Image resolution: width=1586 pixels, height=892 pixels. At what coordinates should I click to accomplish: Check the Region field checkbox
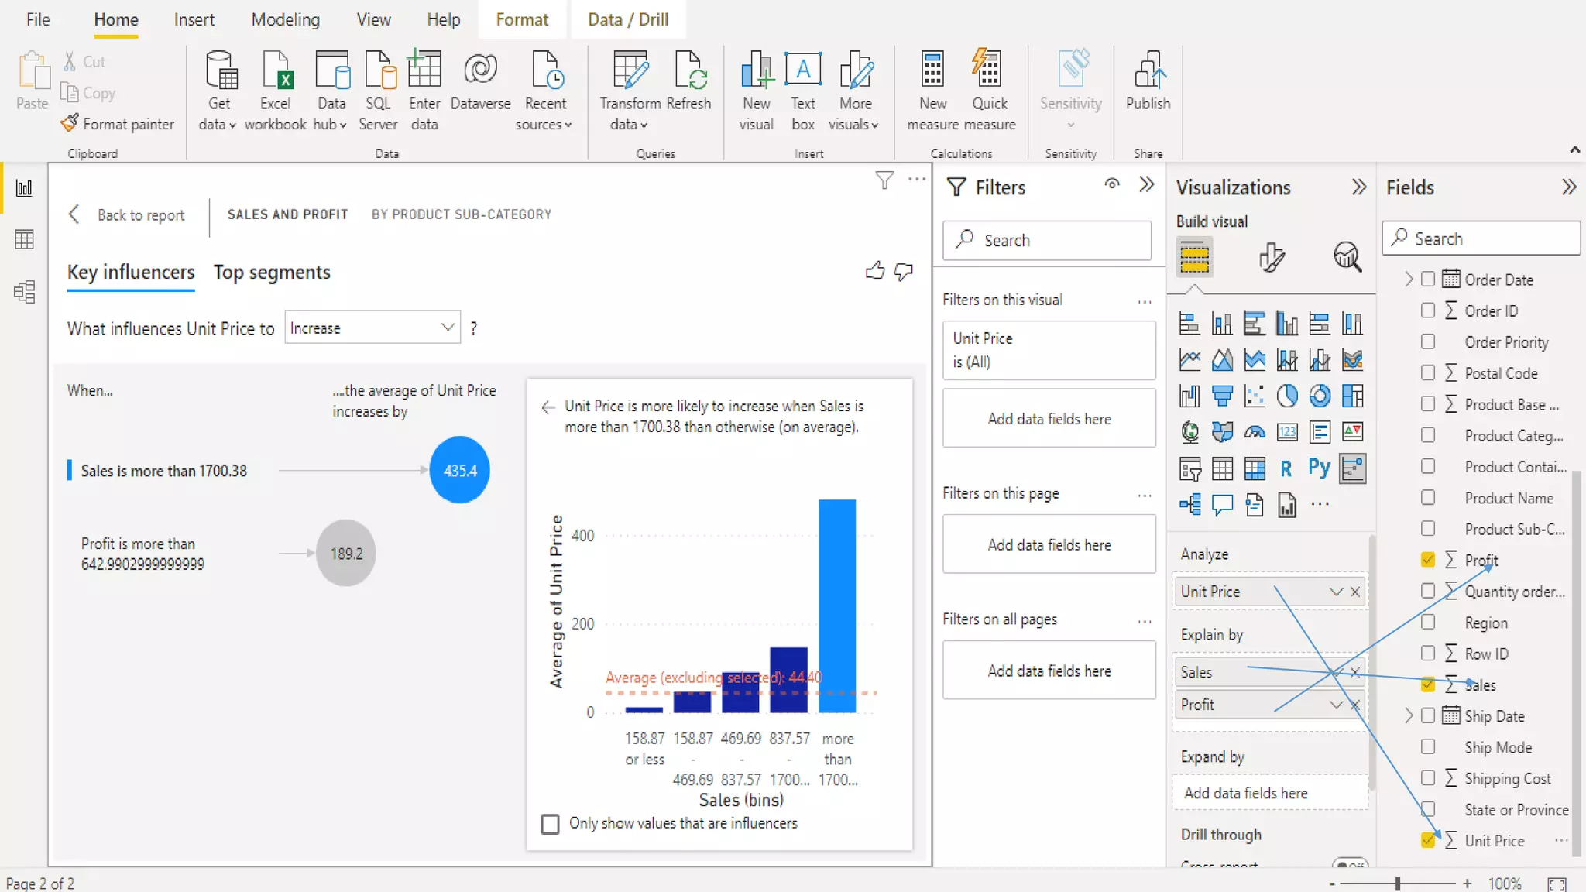point(1428,623)
